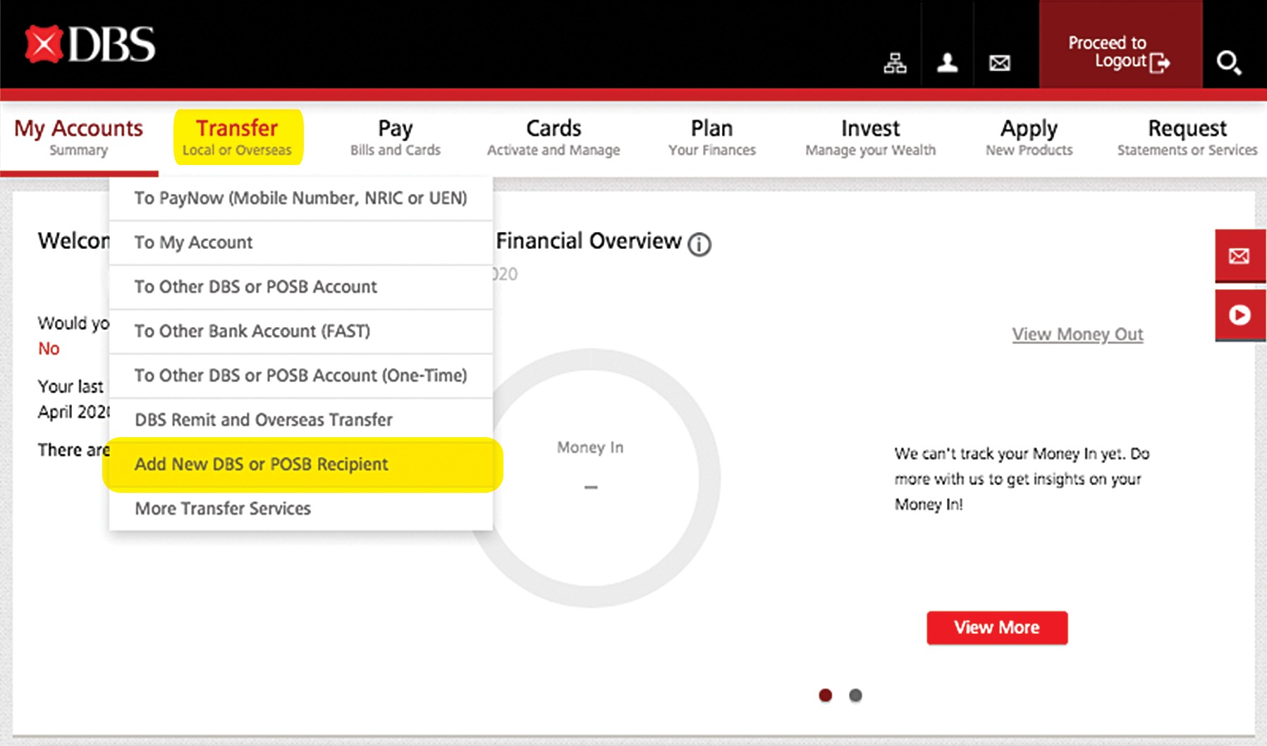Open Transfer Local or Overseas menu
This screenshot has width=1267, height=746.
point(238,137)
